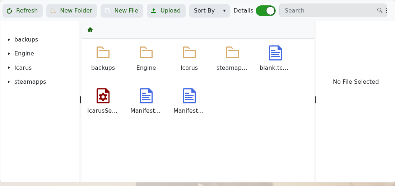Open the three-dot options menu
This screenshot has width=395, height=186.
coord(386,10)
